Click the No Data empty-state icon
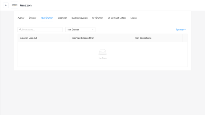 point(102,52)
